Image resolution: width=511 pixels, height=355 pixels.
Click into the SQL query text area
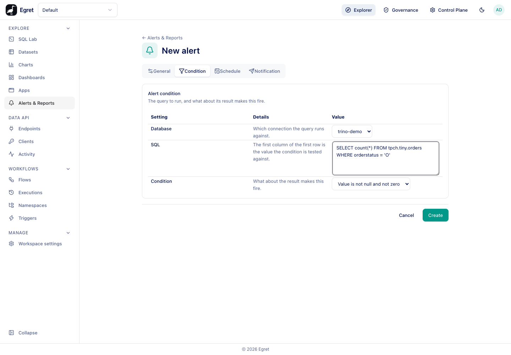386,158
